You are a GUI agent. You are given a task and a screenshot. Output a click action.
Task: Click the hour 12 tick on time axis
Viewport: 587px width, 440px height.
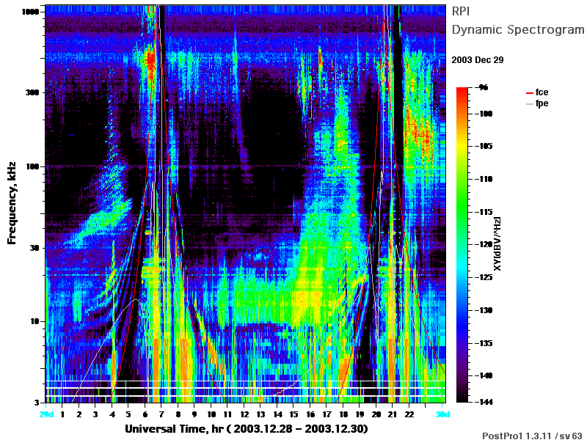coord(244,414)
